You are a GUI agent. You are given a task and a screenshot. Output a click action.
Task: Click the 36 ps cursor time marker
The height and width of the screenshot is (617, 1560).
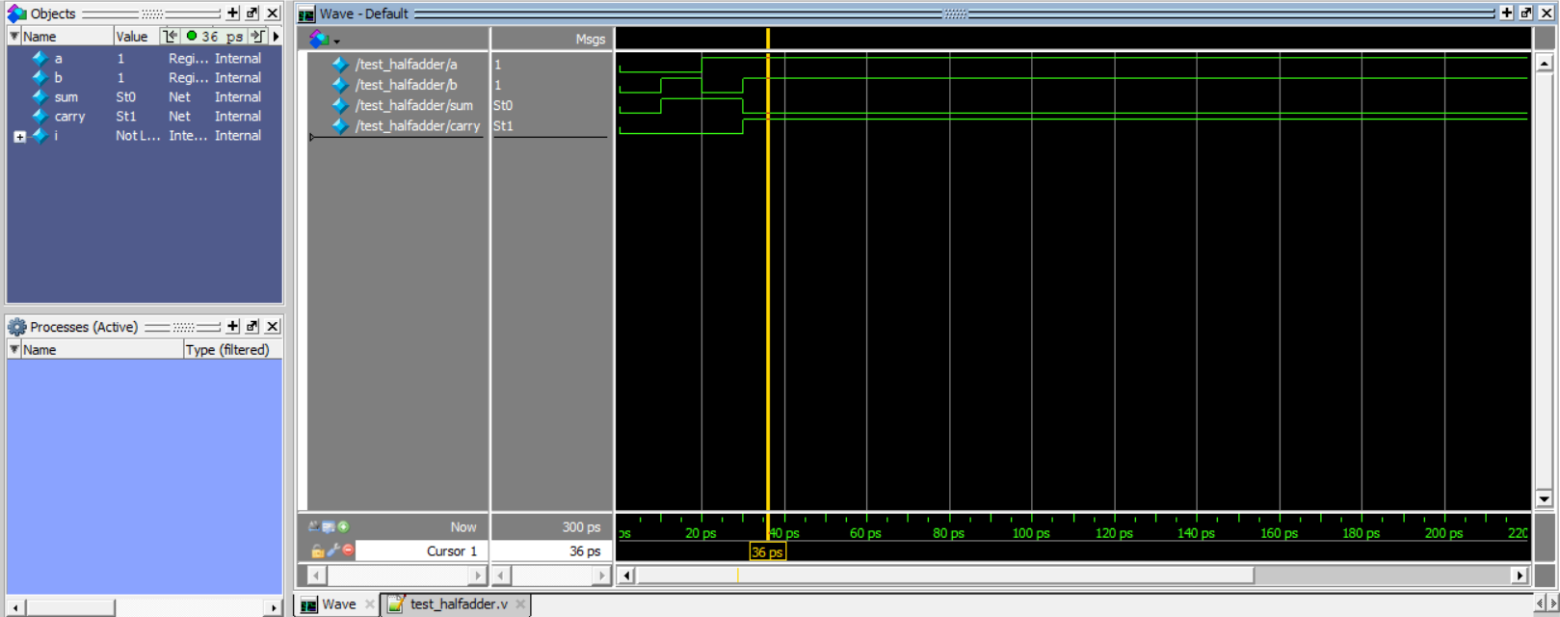tap(767, 552)
